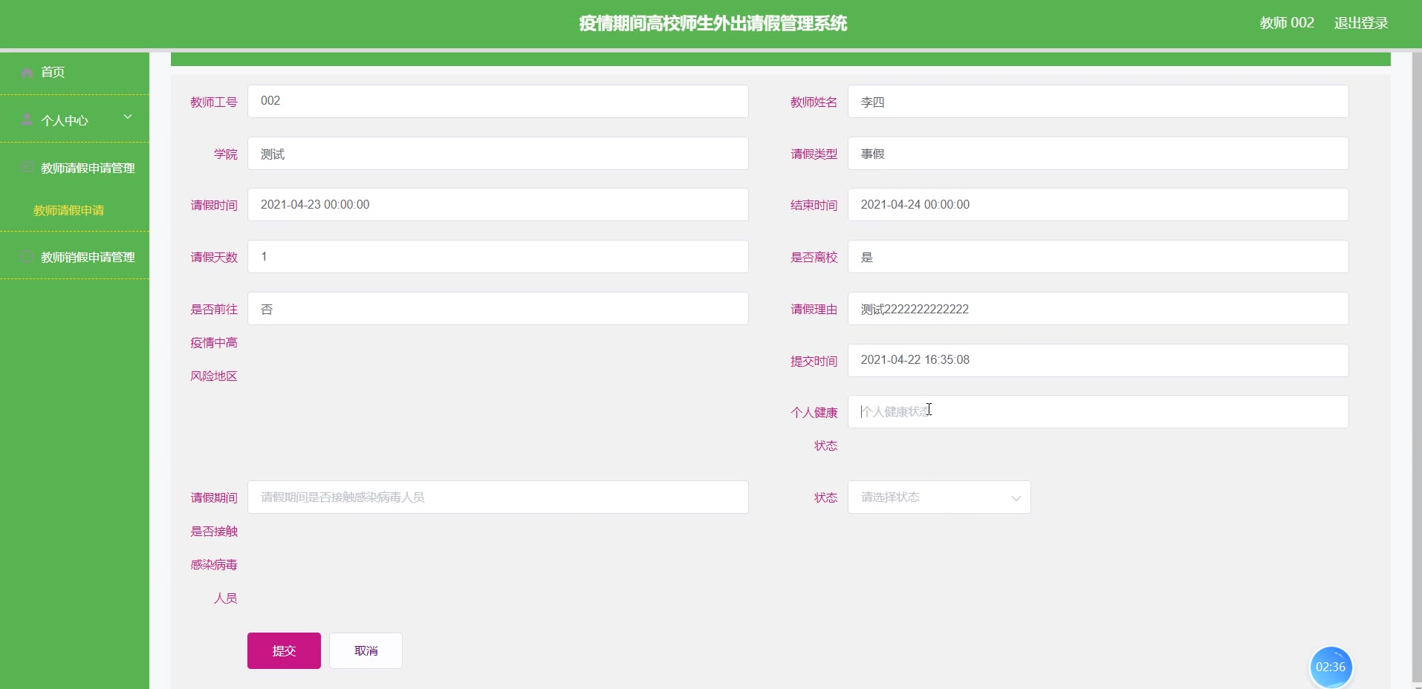The height and width of the screenshot is (689, 1422).
Task: Click 请假理由 field with 测试2222222222222
Action: 1098,308
